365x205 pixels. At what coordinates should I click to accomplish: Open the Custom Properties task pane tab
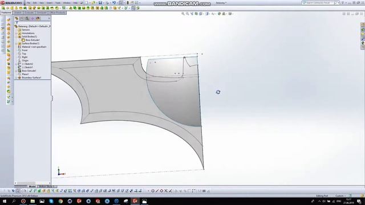pyautogui.click(x=363, y=48)
